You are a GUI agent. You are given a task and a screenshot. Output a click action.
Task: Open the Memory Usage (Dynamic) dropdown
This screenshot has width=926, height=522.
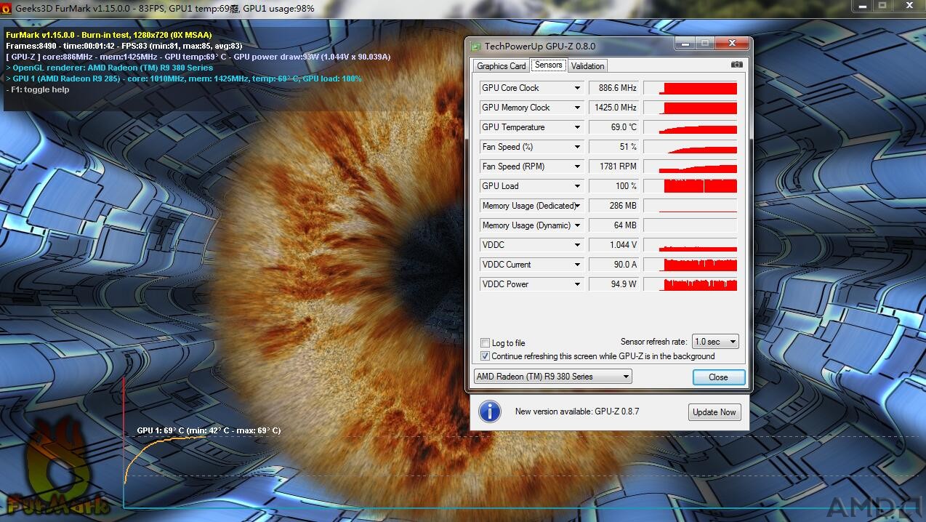click(x=577, y=225)
